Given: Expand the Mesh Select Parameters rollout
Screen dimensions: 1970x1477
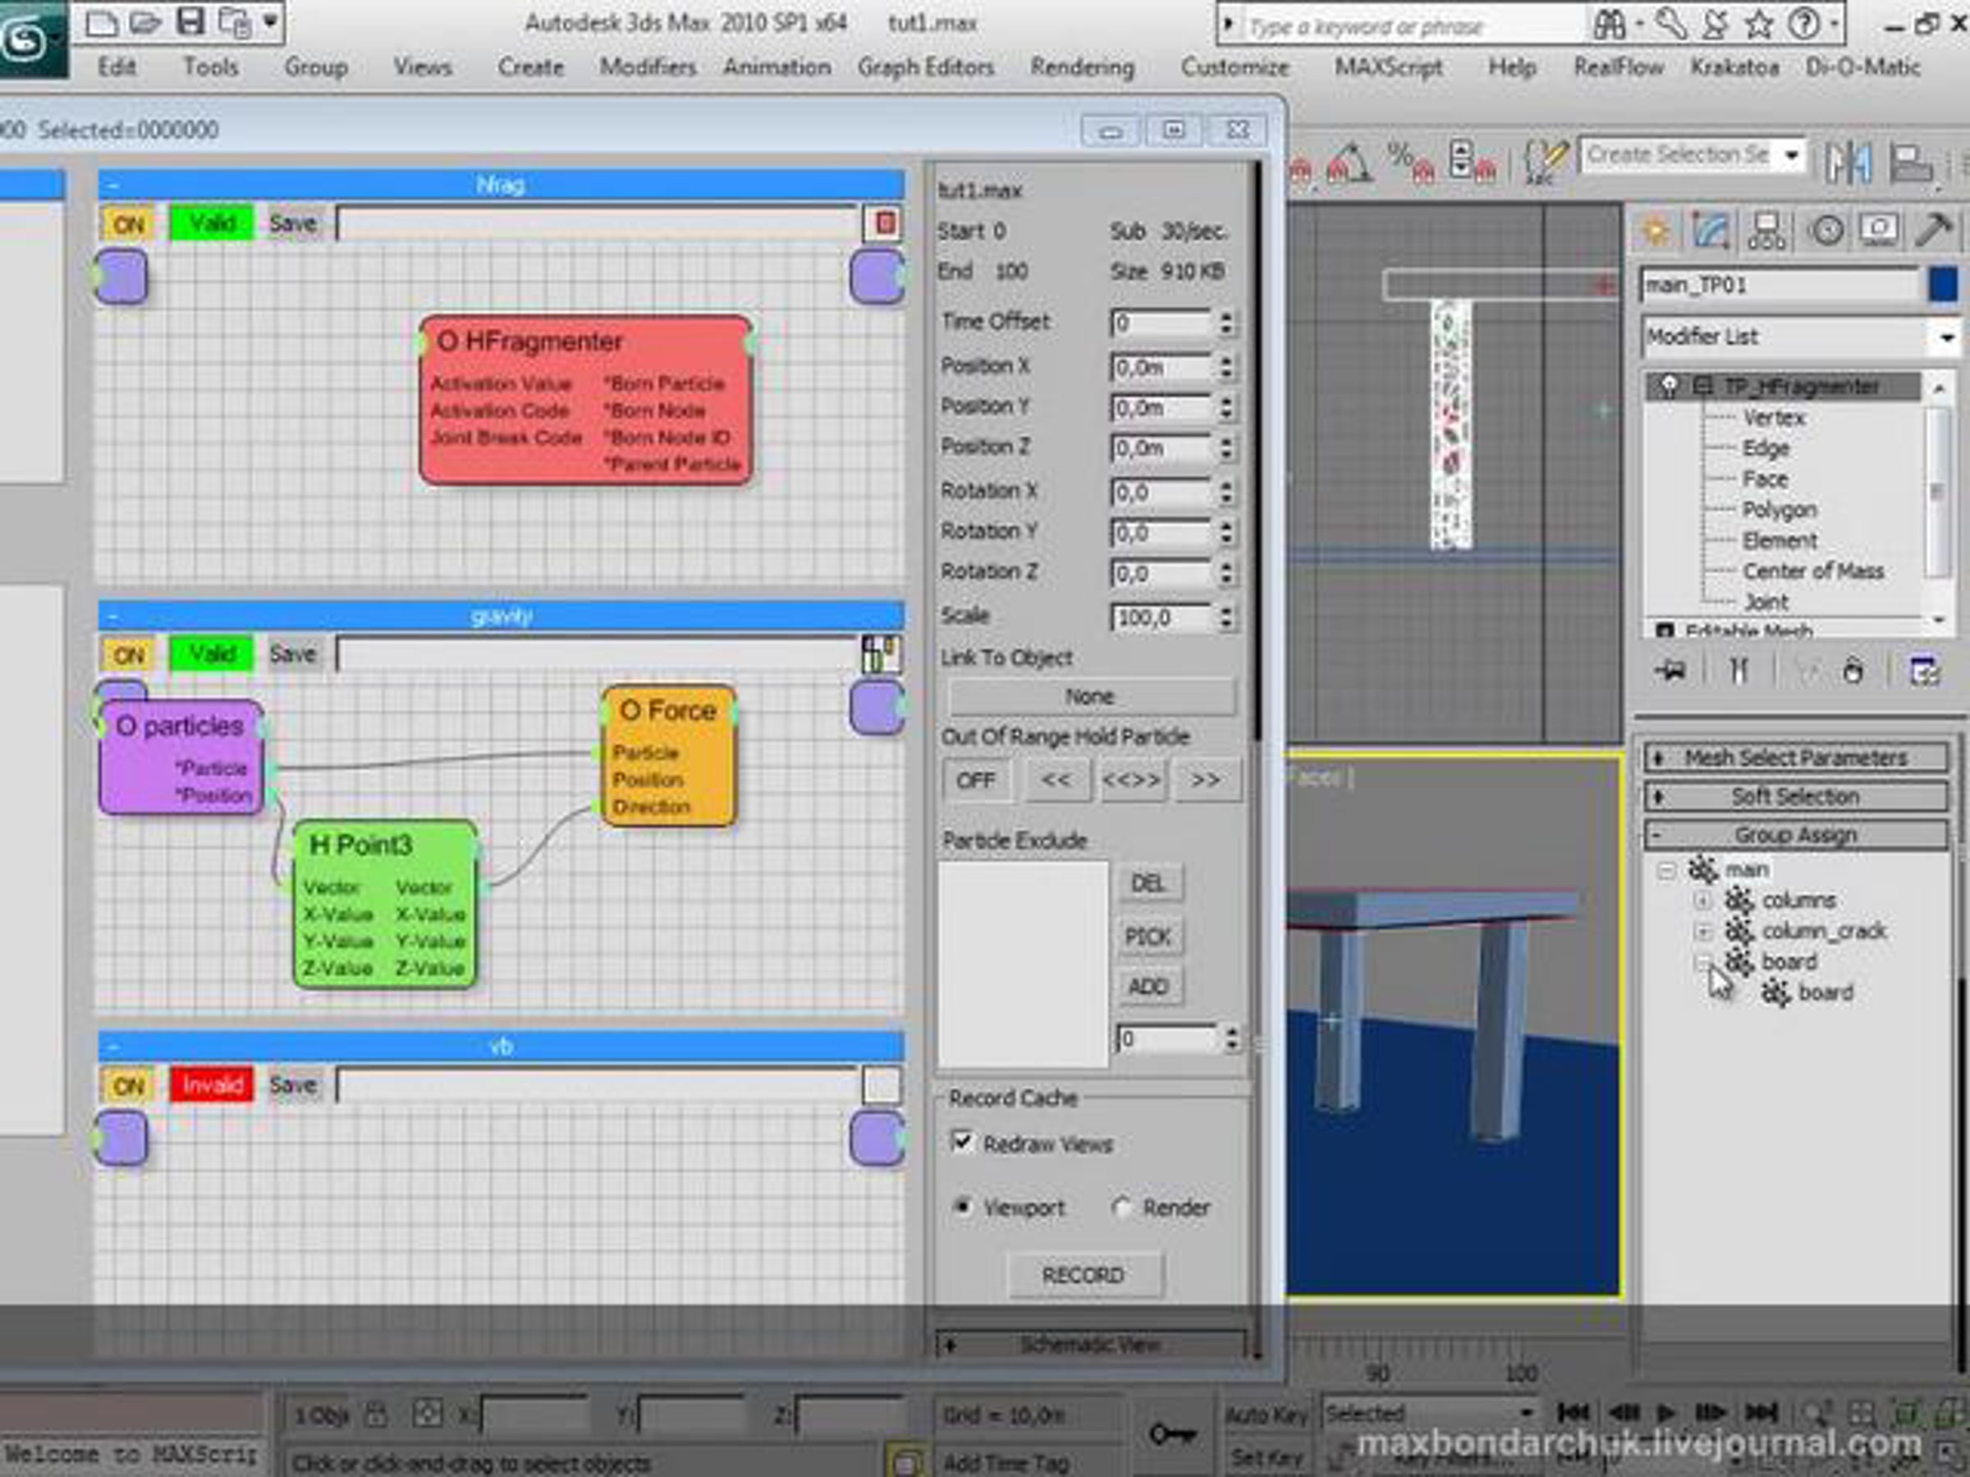Looking at the screenshot, I should pos(1795,757).
